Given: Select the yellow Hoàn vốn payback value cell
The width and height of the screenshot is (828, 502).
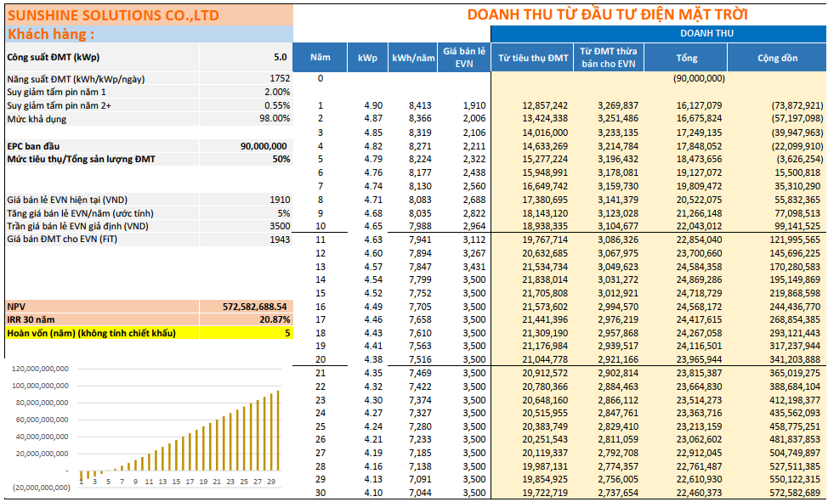Looking at the screenshot, I should [x=247, y=333].
